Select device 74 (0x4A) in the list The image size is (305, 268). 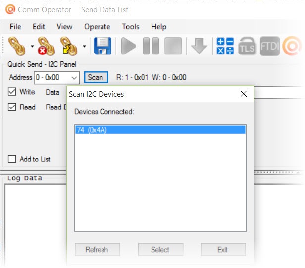[160, 130]
